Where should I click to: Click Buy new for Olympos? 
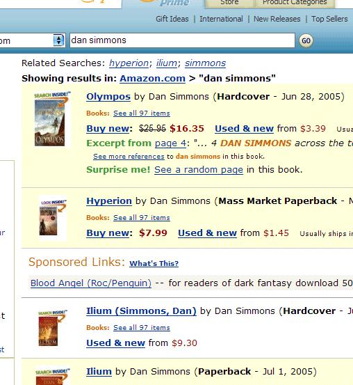(x=108, y=128)
